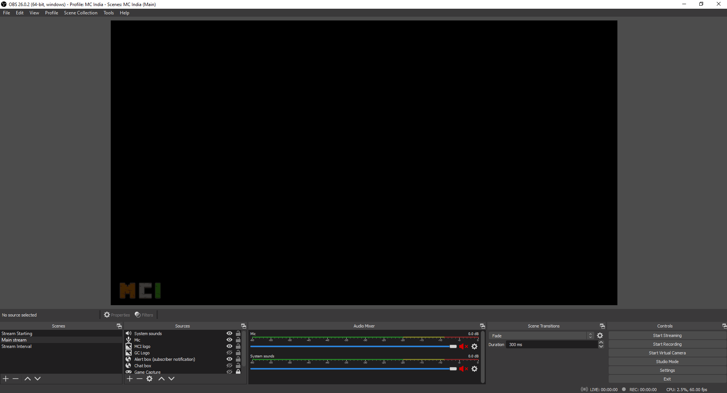The height and width of the screenshot is (393, 727).
Task: Unlock the Game Capture source
Action: (238, 372)
